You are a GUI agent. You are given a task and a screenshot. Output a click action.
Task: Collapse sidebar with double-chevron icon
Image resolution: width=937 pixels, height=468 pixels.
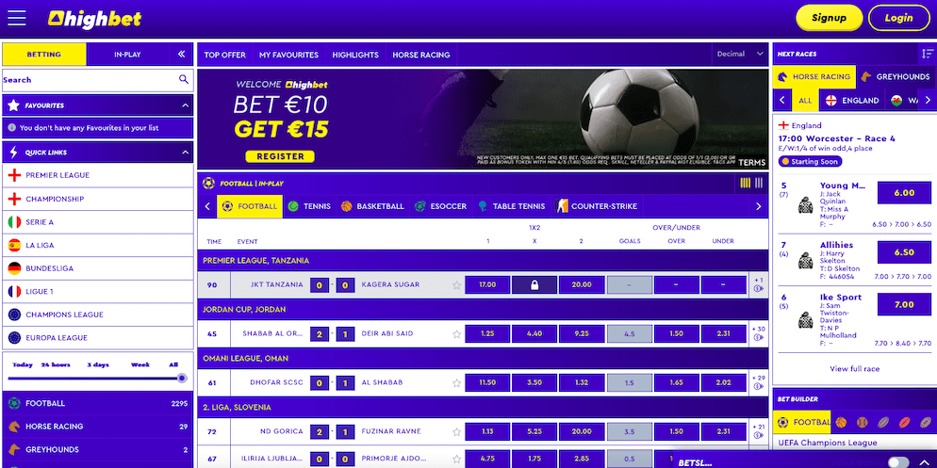pos(182,55)
